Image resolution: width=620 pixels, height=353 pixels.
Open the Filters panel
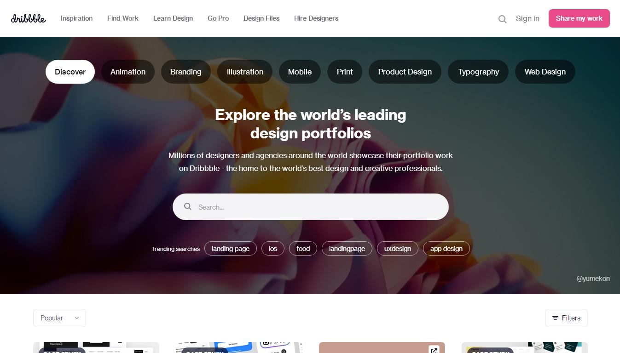click(x=566, y=318)
